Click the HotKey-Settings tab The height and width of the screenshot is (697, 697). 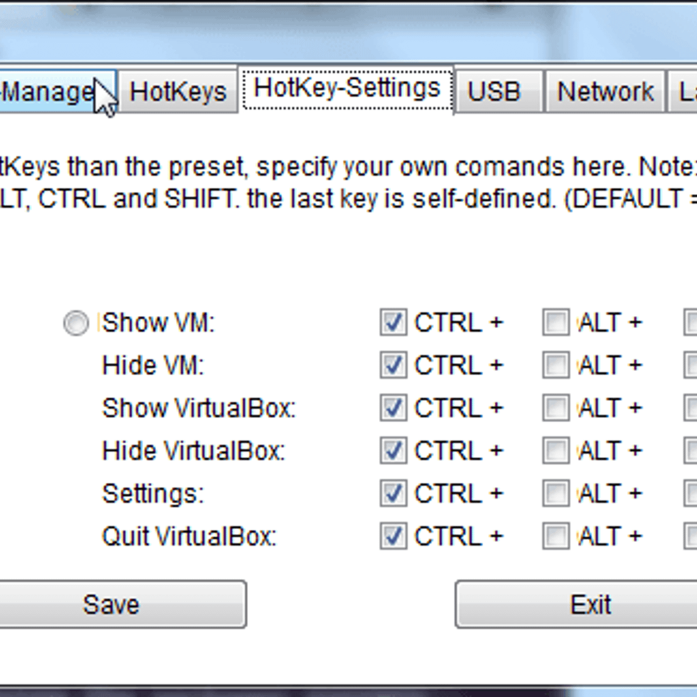pos(347,89)
